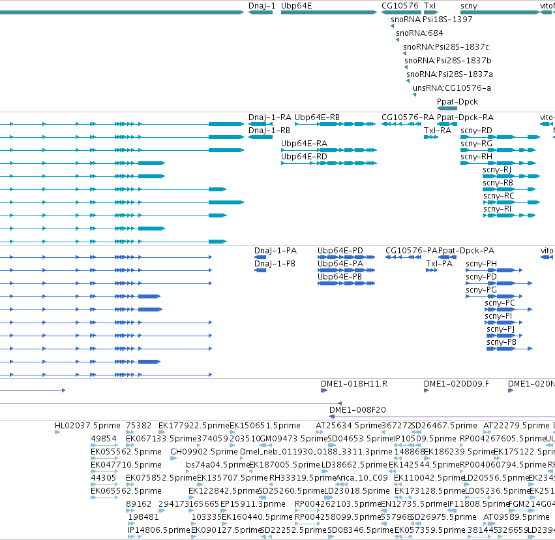Select the scny-PH protein label

[x=481, y=264]
